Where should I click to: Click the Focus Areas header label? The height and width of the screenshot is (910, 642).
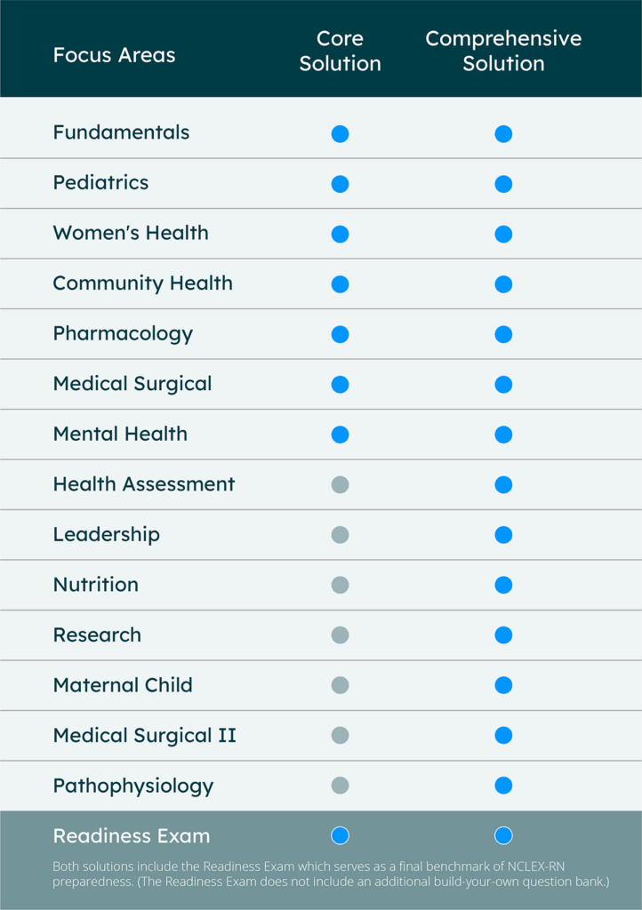115,55
